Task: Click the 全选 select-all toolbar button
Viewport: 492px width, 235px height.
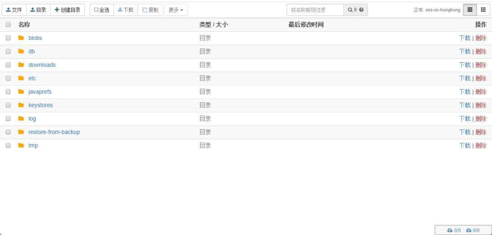Action: pos(102,10)
